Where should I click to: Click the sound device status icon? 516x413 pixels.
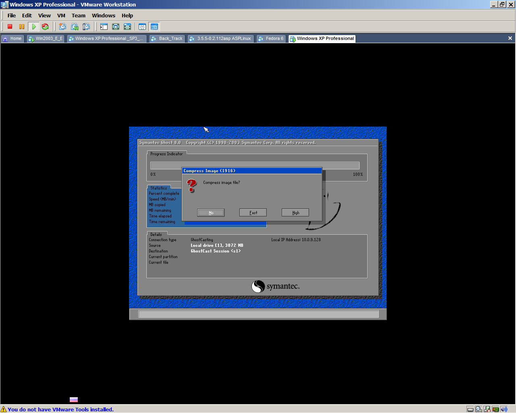[x=504, y=409]
